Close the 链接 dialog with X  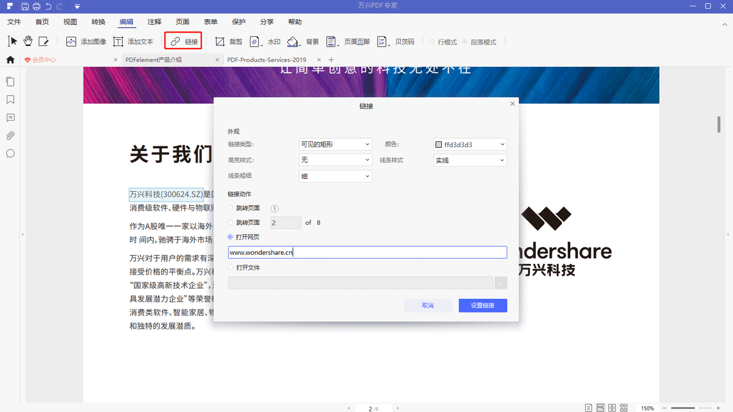513,104
